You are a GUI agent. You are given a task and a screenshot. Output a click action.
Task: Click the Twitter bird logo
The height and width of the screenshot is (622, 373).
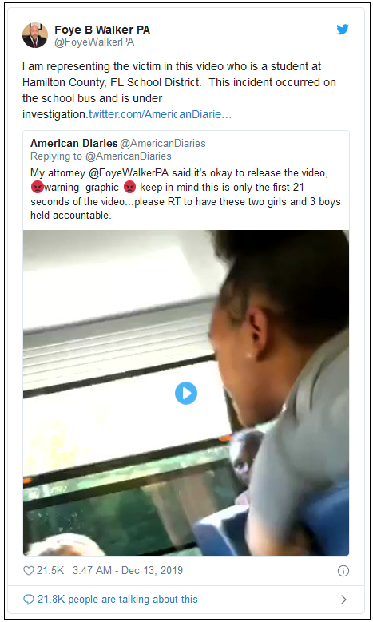[x=343, y=30]
